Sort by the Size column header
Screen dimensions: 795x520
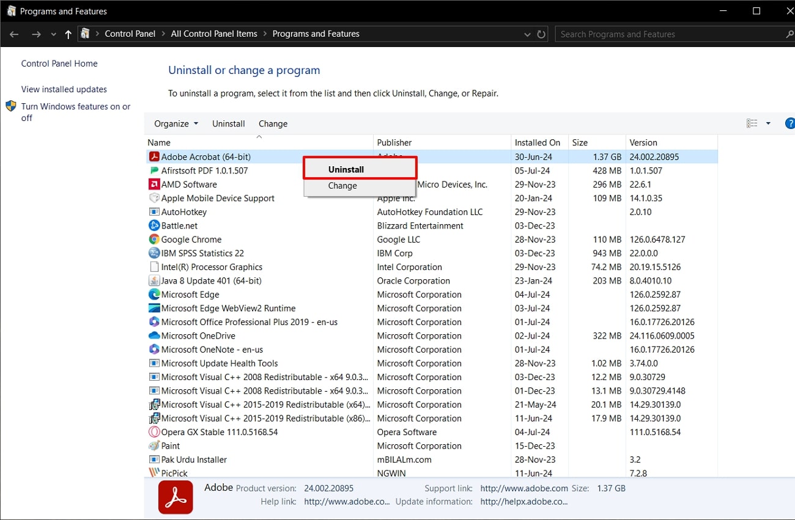coord(597,142)
